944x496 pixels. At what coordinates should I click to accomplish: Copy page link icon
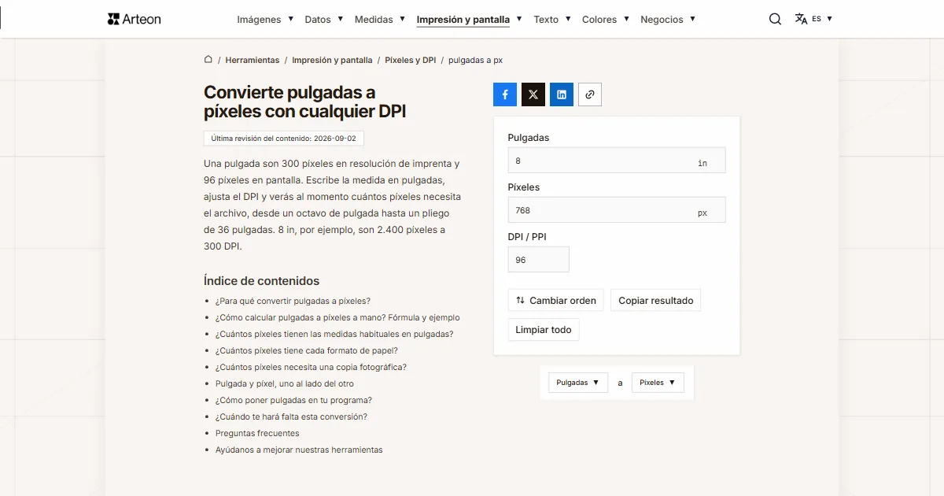coord(590,94)
